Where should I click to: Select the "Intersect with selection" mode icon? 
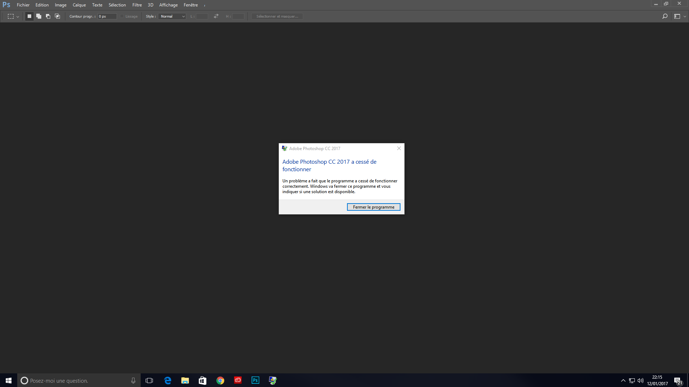(57, 16)
